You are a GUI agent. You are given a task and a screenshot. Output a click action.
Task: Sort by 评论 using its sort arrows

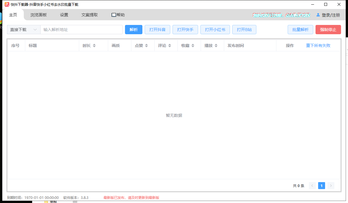point(170,46)
